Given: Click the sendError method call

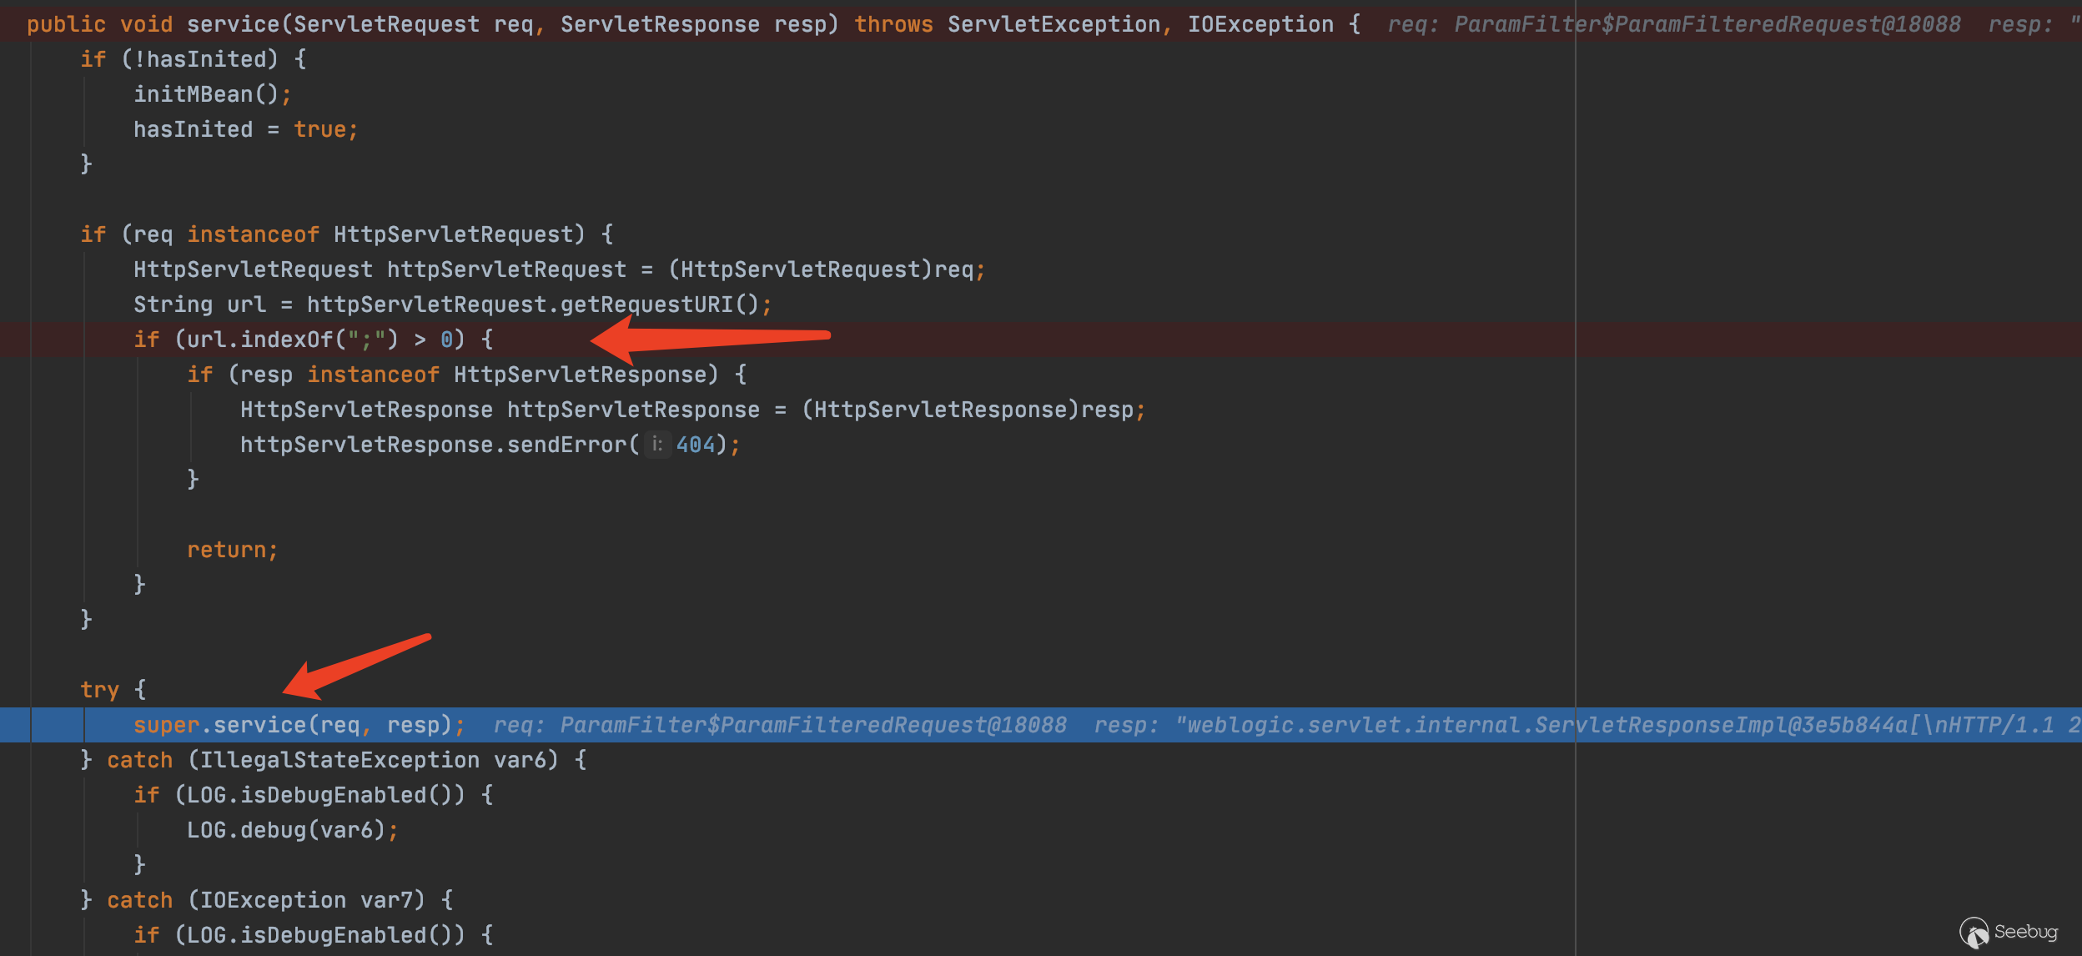Looking at the screenshot, I should [566, 445].
